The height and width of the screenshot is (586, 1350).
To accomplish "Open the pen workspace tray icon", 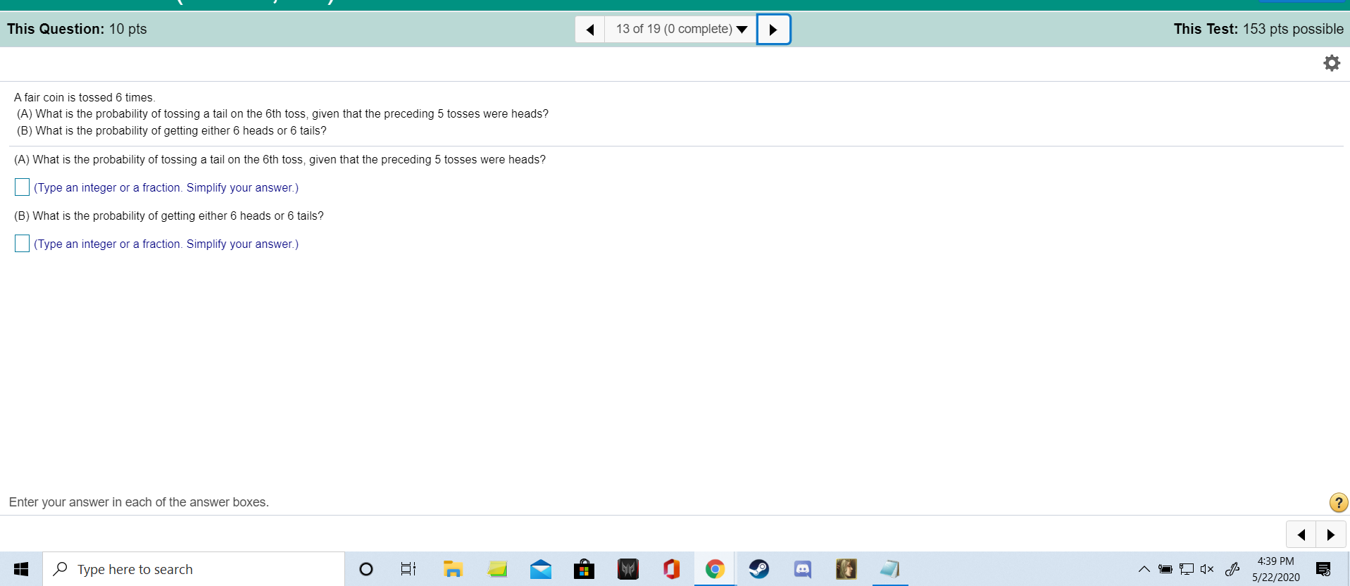I will tap(1232, 569).
